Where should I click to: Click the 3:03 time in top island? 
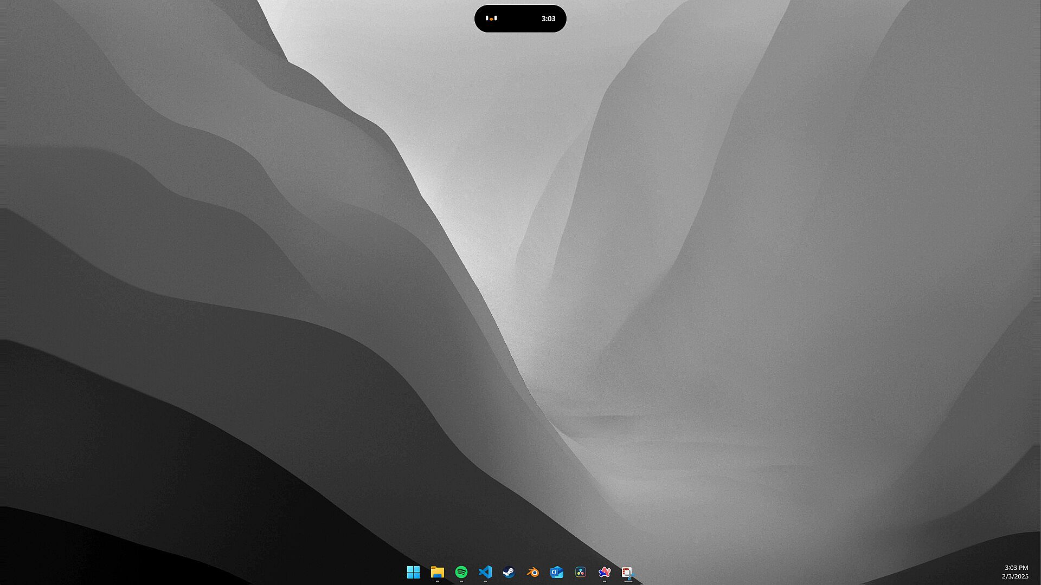pyautogui.click(x=548, y=18)
